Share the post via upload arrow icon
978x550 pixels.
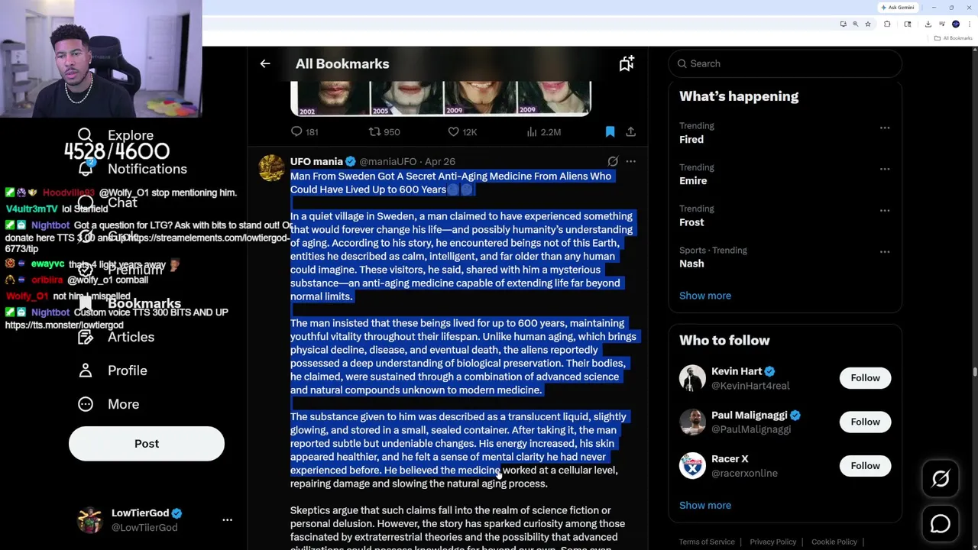pyautogui.click(x=631, y=132)
